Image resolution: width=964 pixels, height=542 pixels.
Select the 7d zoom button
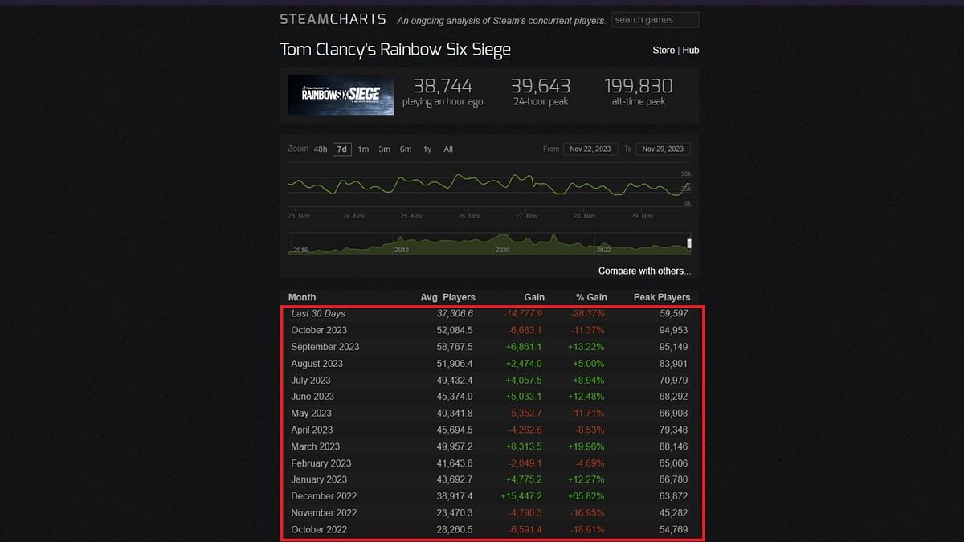(342, 149)
